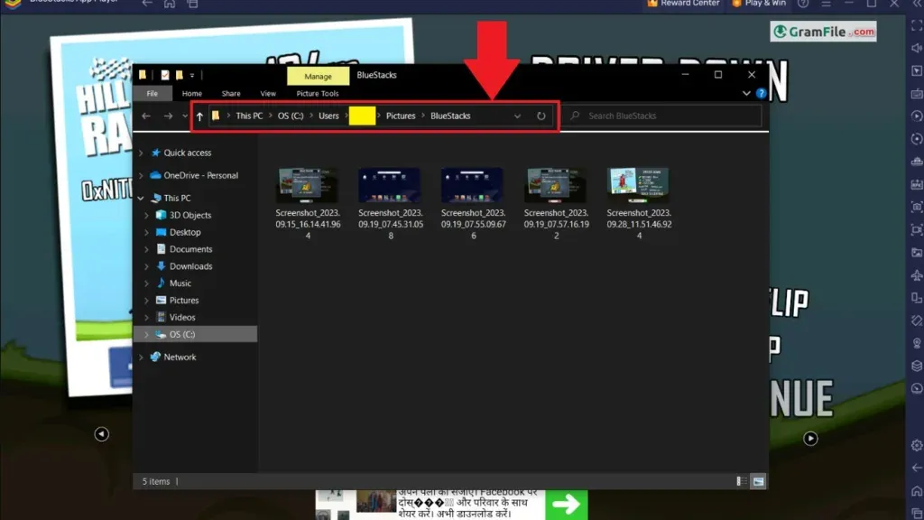Open Customize Quick Access Toolbar dropdown
Viewport: 924px width, 520px height.
tap(192, 76)
